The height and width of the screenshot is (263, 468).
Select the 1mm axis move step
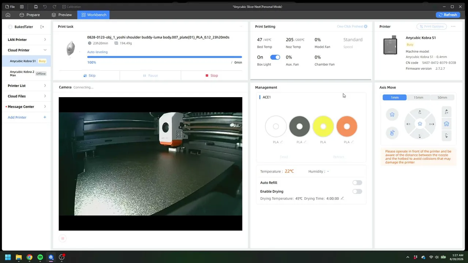(x=395, y=98)
